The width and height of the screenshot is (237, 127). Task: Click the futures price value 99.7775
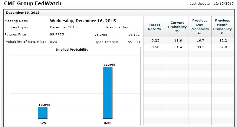click(57, 34)
